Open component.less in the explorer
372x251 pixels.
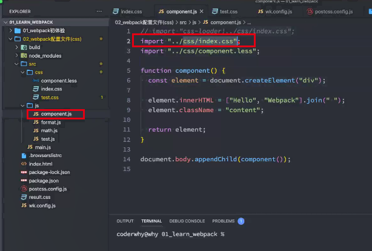(x=59, y=81)
